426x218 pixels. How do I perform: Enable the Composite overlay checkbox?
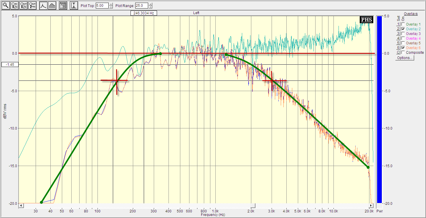pos(403,53)
